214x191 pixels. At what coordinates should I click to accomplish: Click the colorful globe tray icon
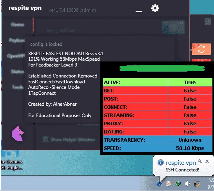[178, 184]
